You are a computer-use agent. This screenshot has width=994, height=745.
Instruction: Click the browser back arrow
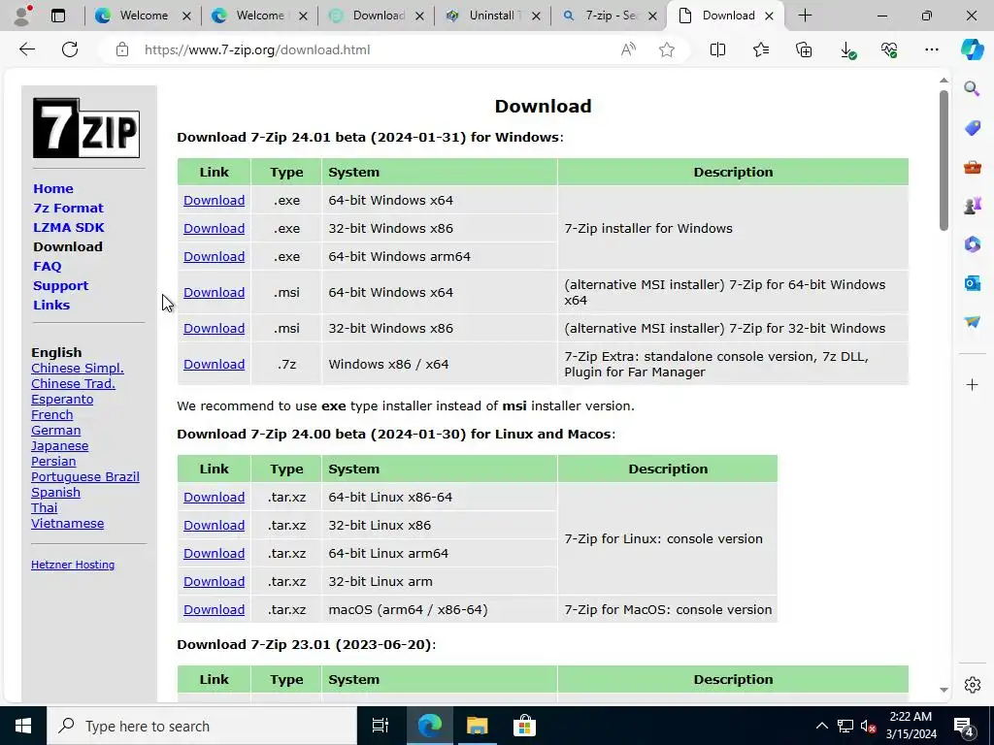(x=26, y=49)
